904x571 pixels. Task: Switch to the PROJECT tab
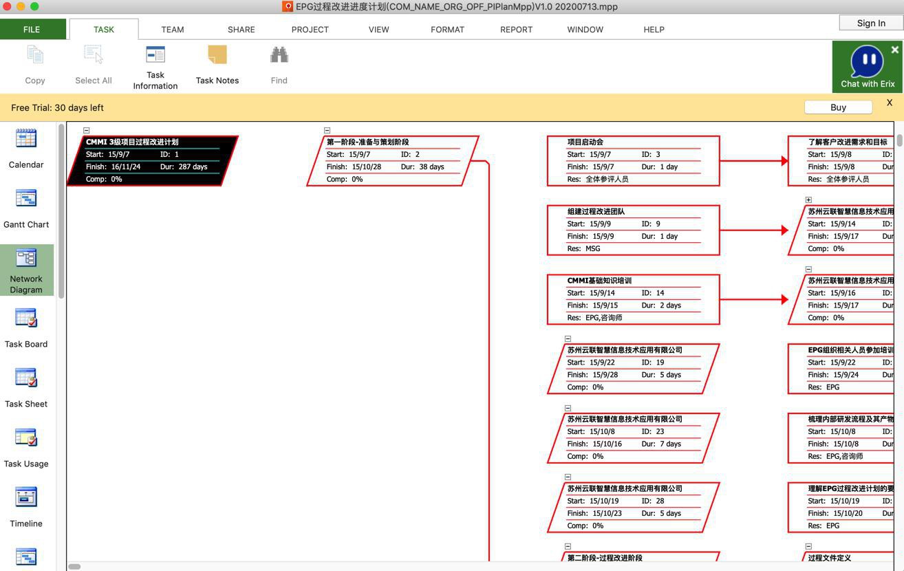click(x=310, y=30)
